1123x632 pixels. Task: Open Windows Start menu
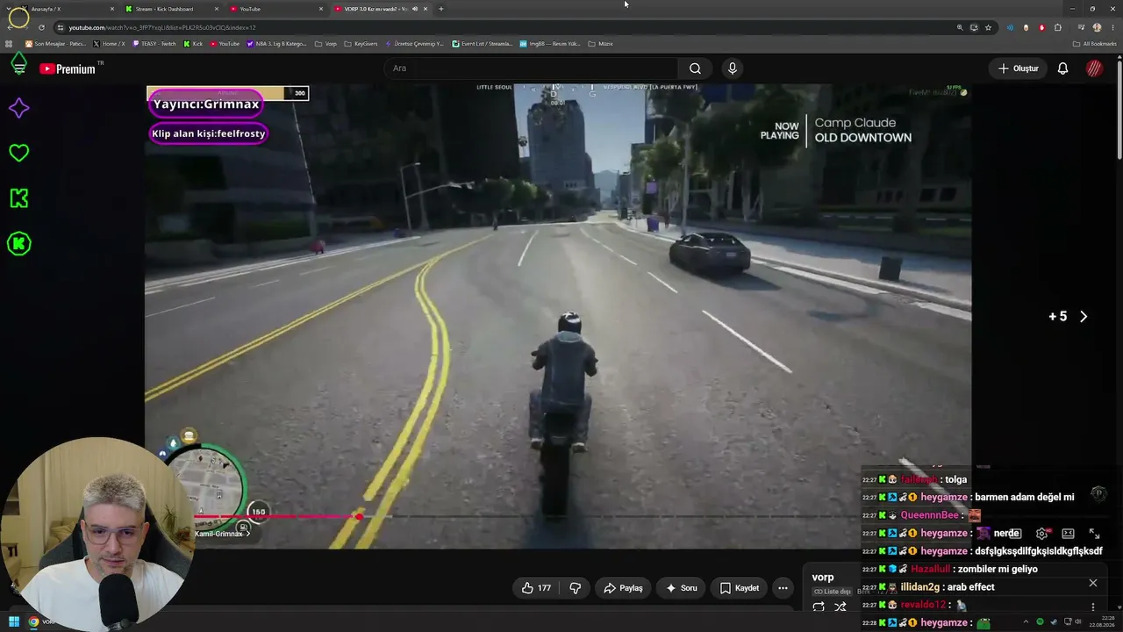pyautogui.click(x=14, y=622)
